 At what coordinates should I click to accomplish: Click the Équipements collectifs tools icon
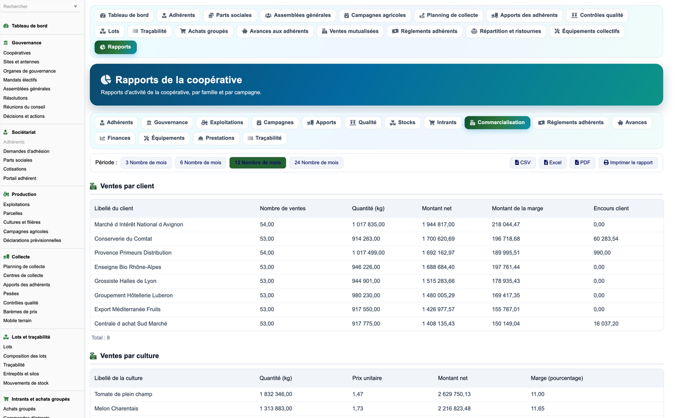[x=557, y=32]
